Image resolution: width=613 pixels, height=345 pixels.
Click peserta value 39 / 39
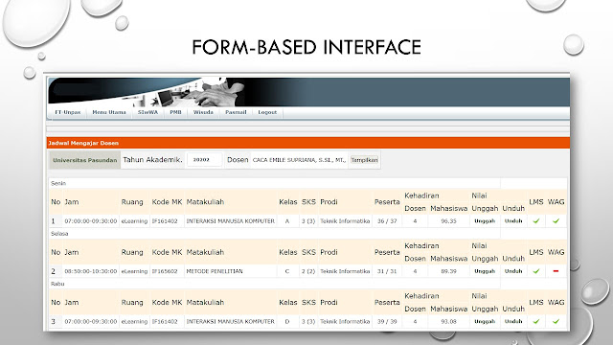click(387, 321)
